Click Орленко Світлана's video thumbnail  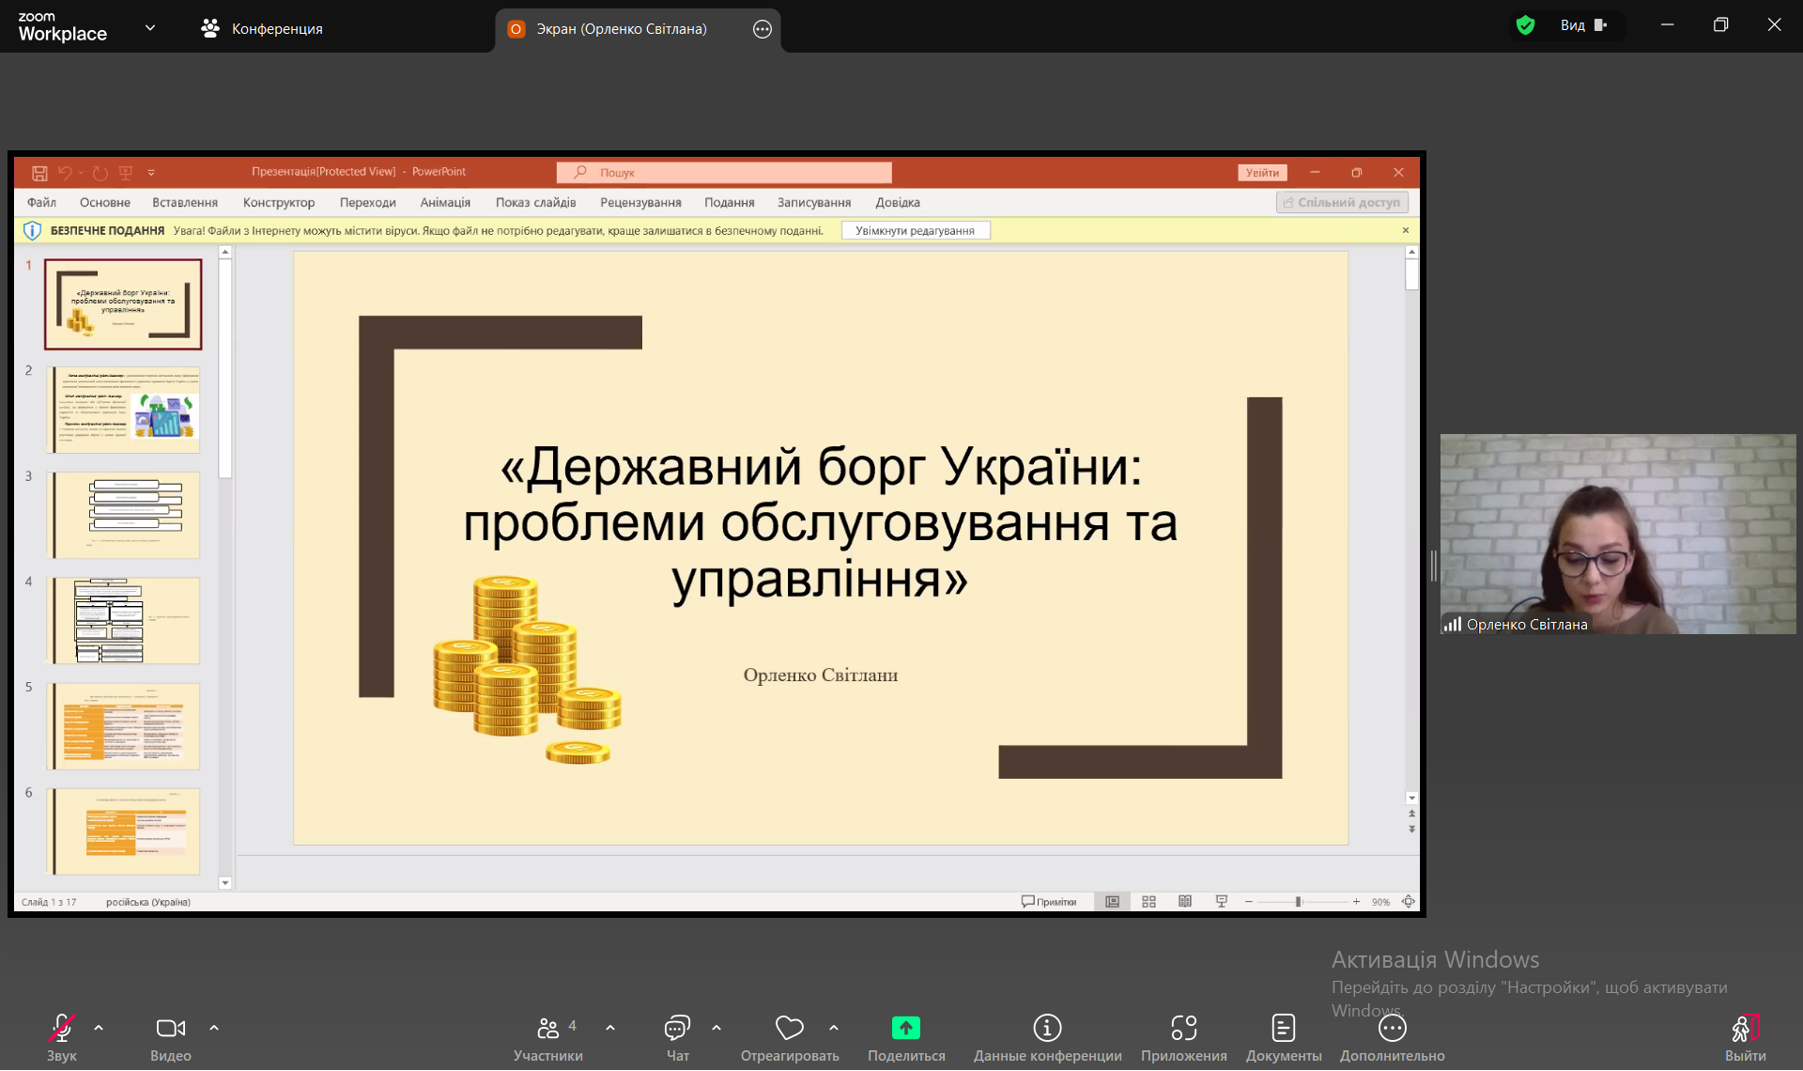coord(1617,534)
